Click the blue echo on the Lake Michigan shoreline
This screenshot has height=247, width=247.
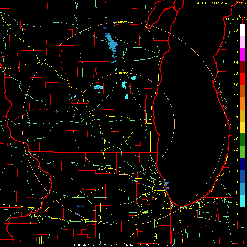pos(166,185)
